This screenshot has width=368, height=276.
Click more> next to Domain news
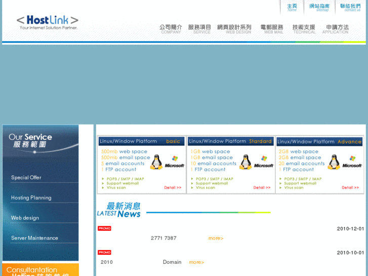click(196, 262)
